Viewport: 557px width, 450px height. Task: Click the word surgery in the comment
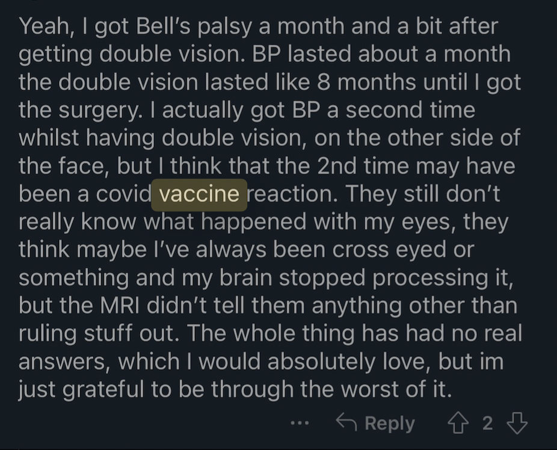[x=100, y=111]
